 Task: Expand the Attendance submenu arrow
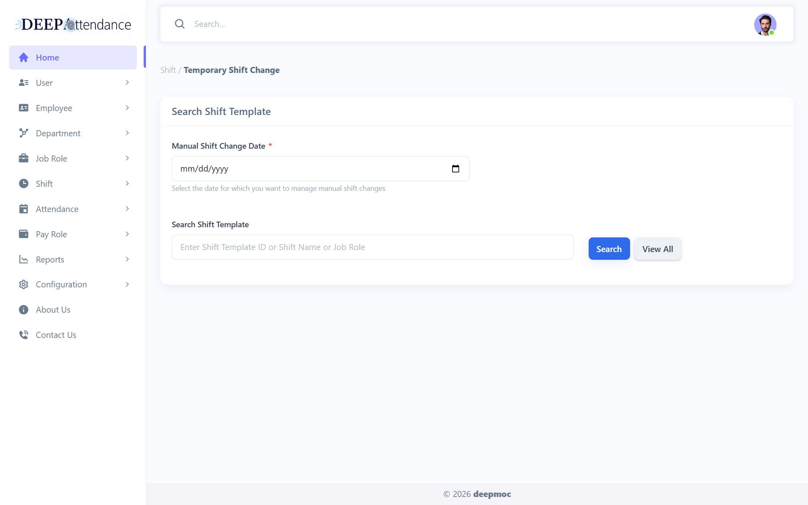pos(127,209)
